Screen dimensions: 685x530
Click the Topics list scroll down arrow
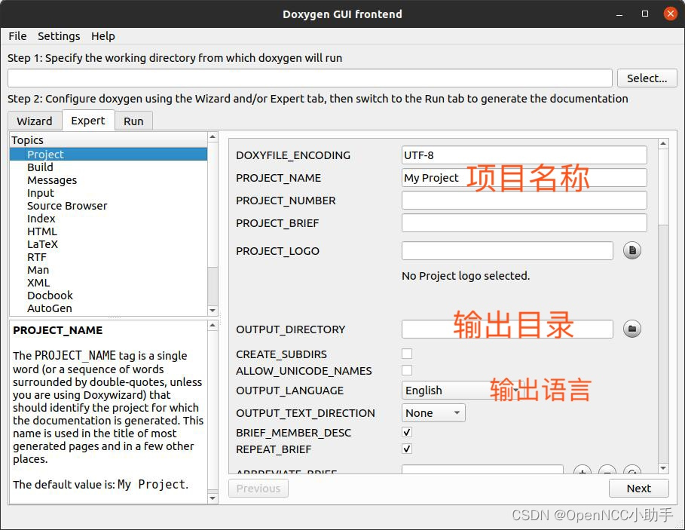213,310
